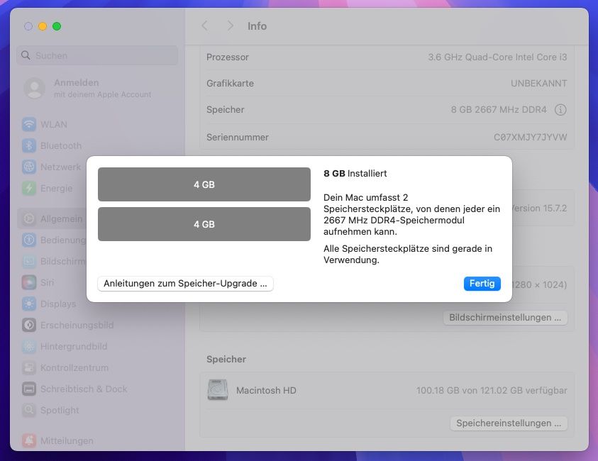The height and width of the screenshot is (461, 598).
Task: Click the Macintosh HD label
Action: point(266,391)
